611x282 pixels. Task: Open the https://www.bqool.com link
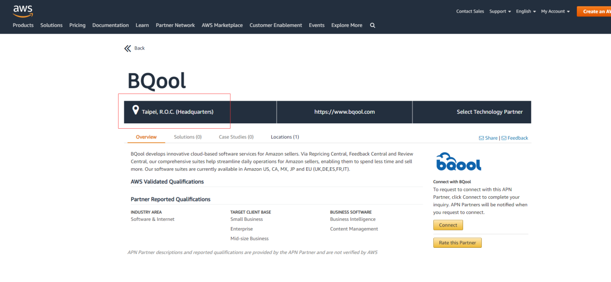coord(345,112)
